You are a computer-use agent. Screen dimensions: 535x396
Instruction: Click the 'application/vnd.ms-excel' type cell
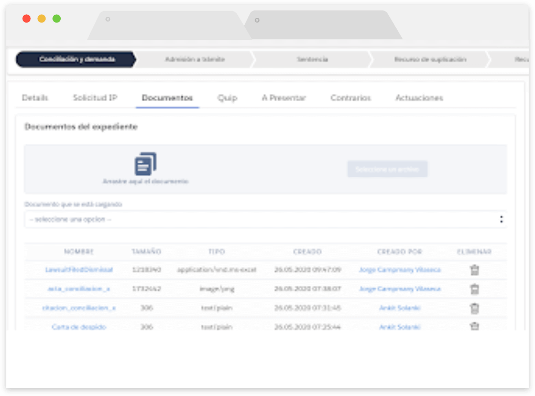pyautogui.click(x=216, y=270)
